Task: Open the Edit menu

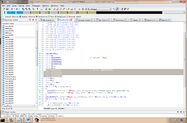Action: (8, 6)
